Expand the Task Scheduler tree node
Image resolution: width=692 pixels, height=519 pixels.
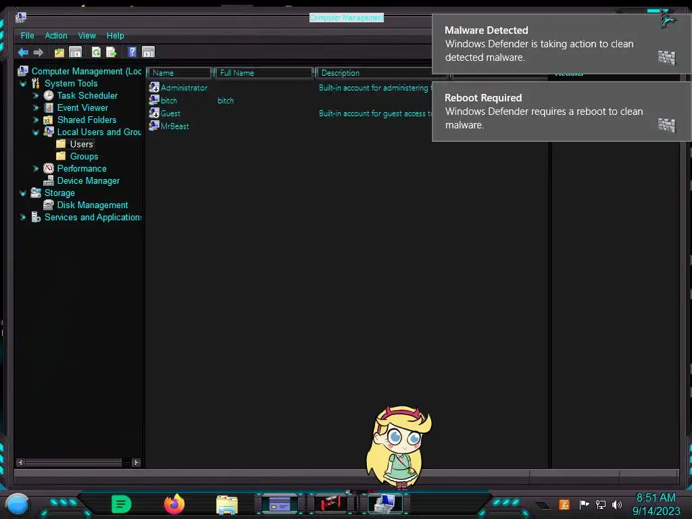point(36,96)
